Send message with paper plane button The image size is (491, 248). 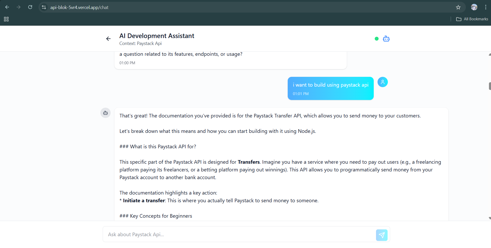382,235
